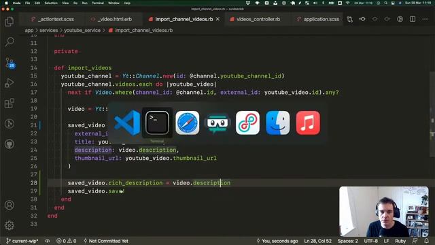
Task: Expand the 'app' breadcrumb
Action: coord(29,30)
